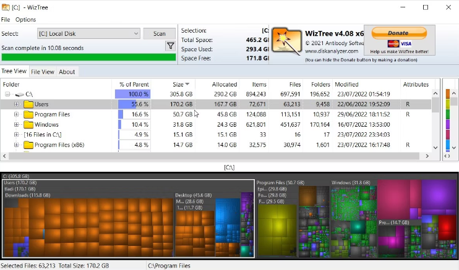Click the blue swatch in color legend
The height and width of the screenshot is (270, 459).
[x=448, y=145]
